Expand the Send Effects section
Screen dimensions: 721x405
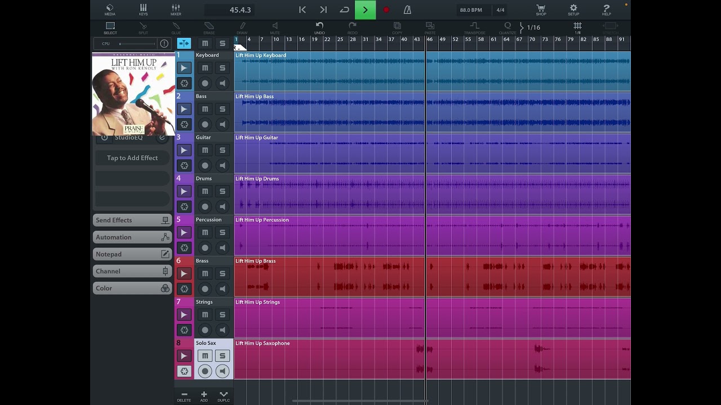point(132,220)
